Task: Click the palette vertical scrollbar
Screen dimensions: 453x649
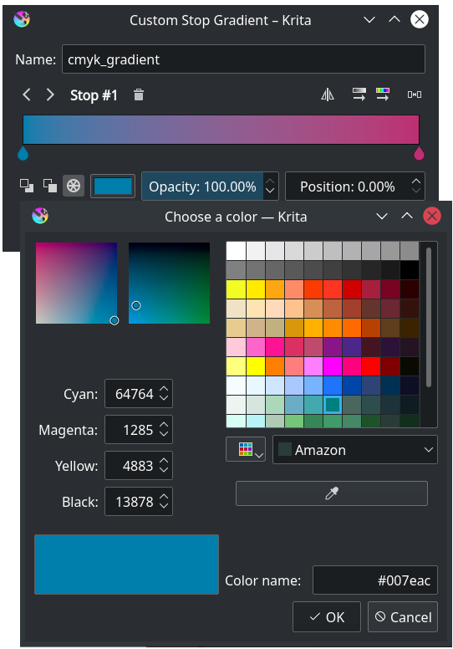Action: click(429, 317)
